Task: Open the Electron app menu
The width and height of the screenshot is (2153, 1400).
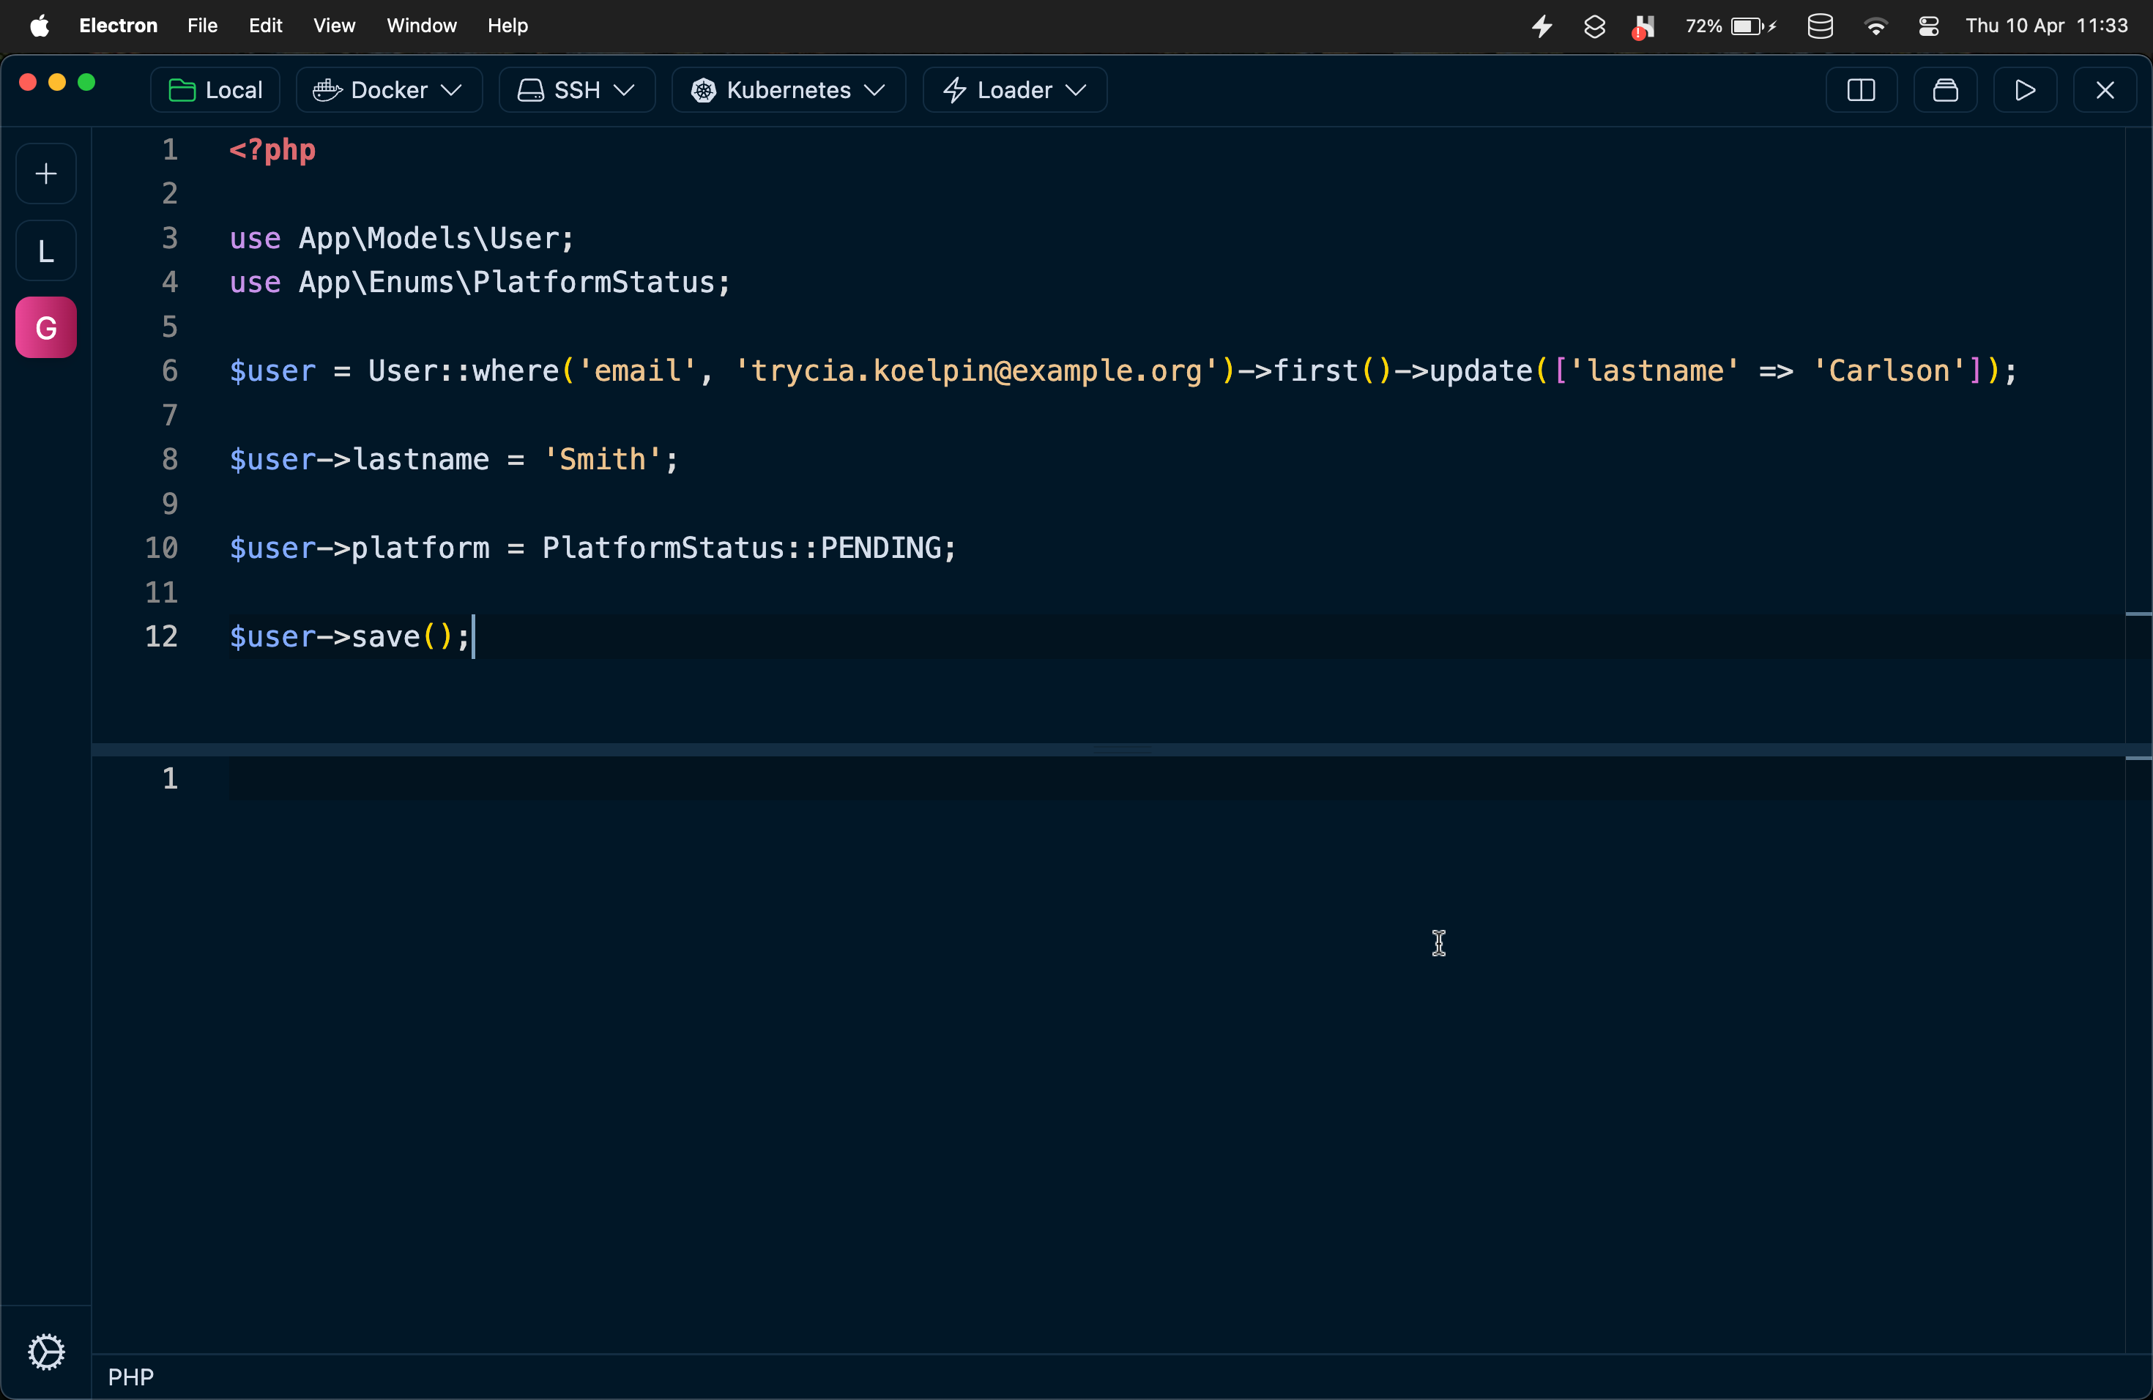Action: (119, 26)
